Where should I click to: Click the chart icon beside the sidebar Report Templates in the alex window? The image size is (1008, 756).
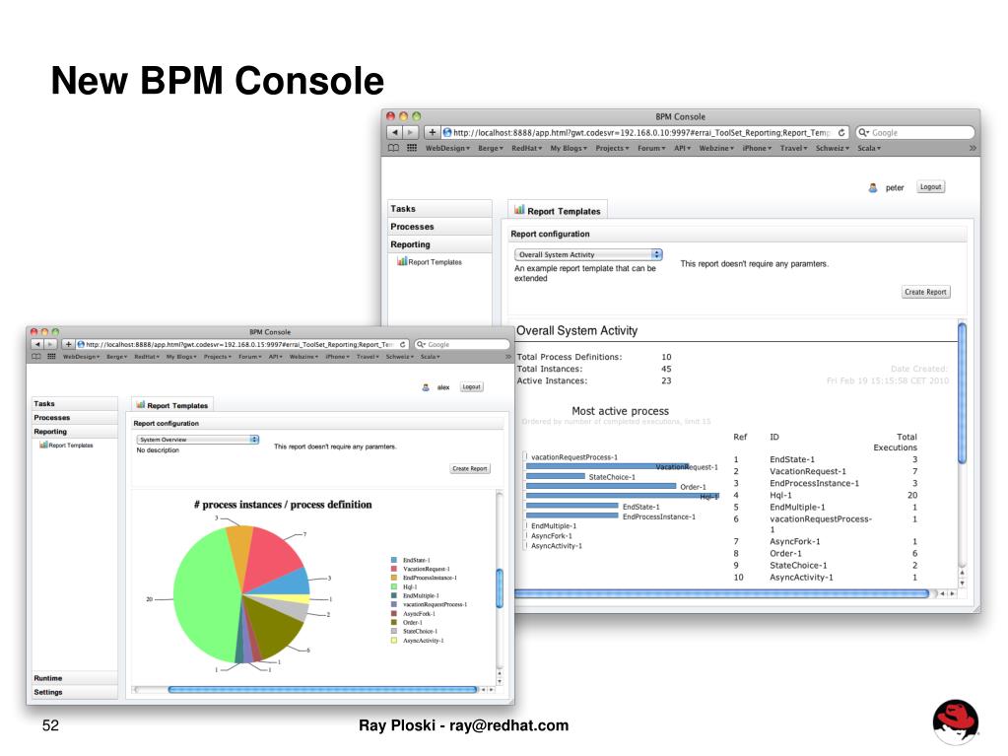pos(43,445)
